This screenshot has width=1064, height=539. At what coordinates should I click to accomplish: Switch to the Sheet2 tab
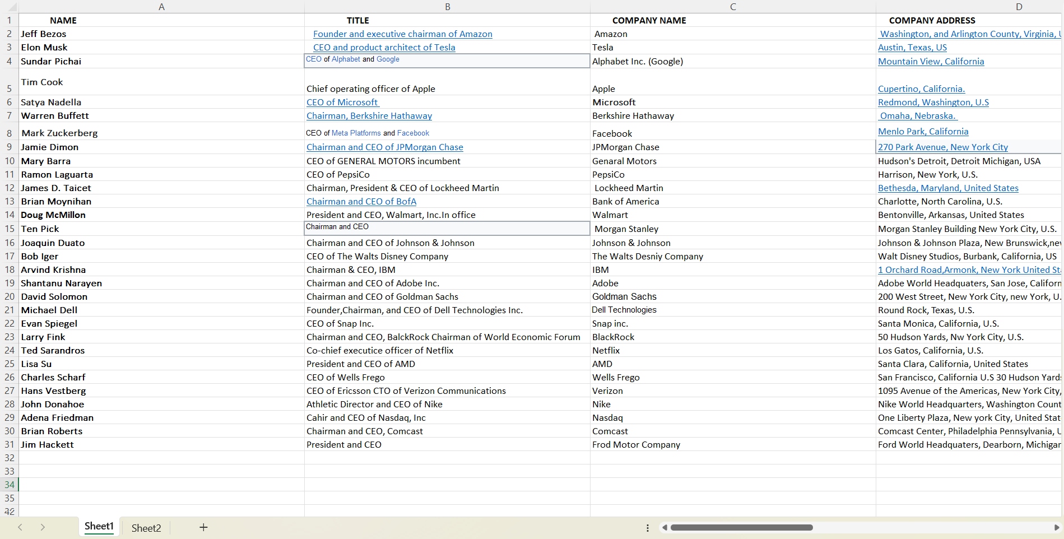(146, 528)
